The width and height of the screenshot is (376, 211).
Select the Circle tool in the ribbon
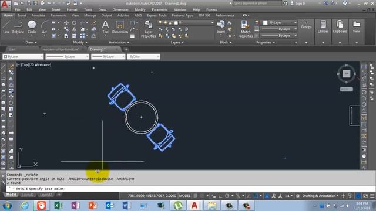point(32,27)
